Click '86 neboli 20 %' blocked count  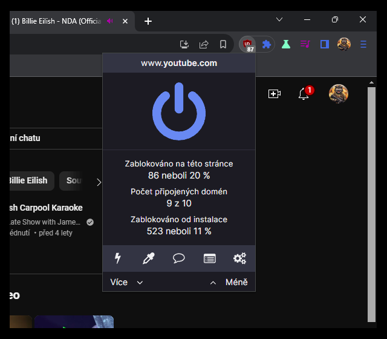(179, 176)
